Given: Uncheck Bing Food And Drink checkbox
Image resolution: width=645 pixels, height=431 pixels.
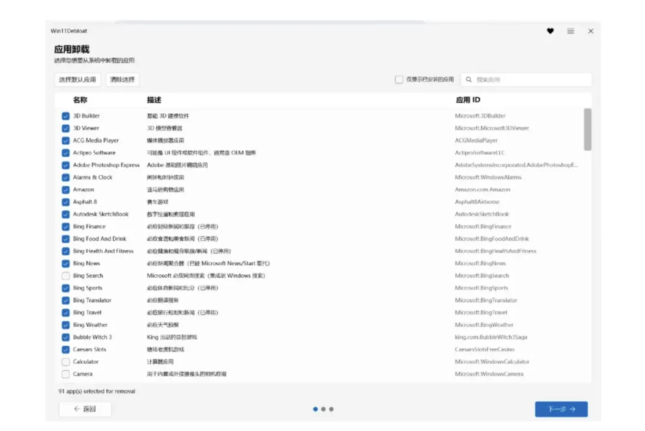Looking at the screenshot, I should (x=66, y=239).
